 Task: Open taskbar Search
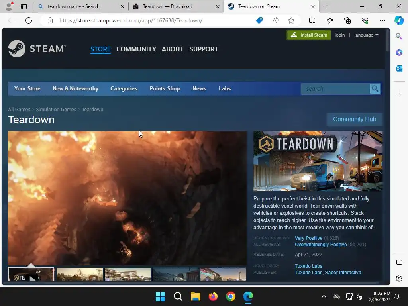[x=178, y=296]
